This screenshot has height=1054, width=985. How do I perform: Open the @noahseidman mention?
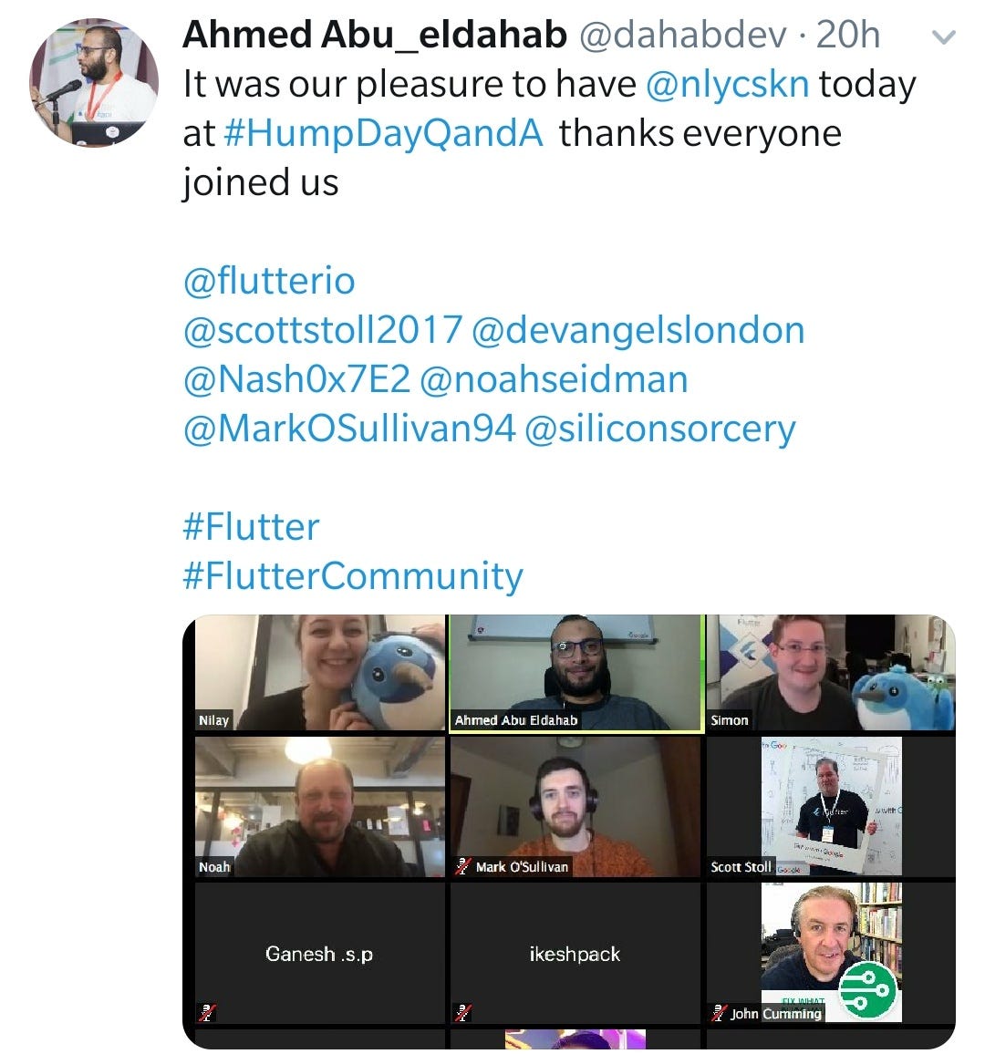point(554,379)
